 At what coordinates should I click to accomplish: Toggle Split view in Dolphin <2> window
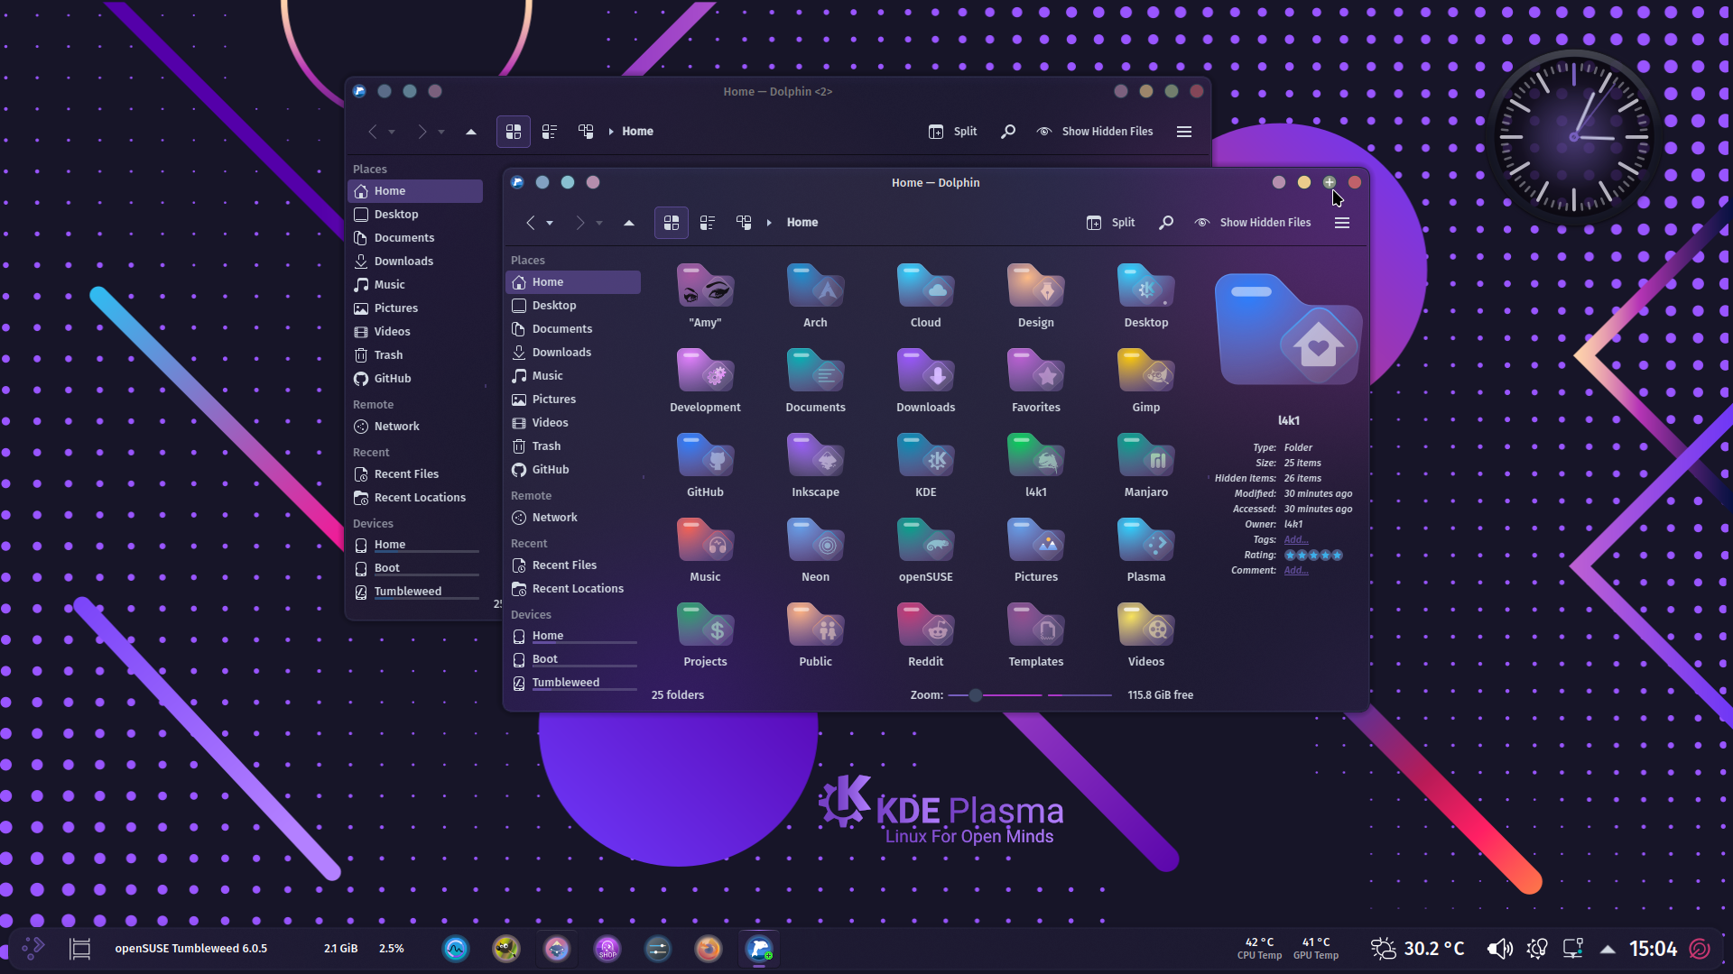(953, 132)
